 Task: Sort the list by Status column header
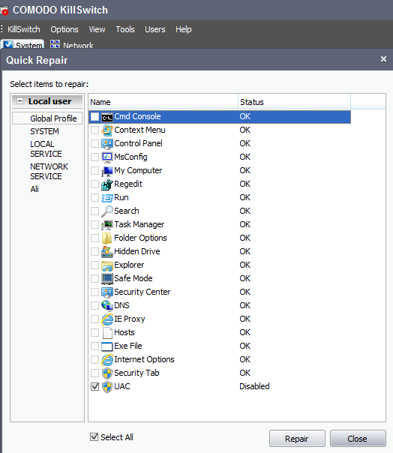pyautogui.click(x=294, y=102)
